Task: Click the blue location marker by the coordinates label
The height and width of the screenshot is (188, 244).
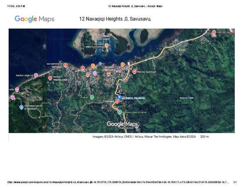Action: [120, 97]
